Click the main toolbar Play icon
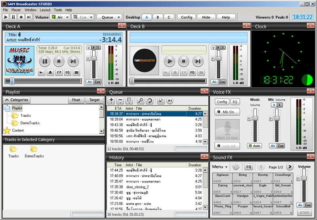 (6, 17)
